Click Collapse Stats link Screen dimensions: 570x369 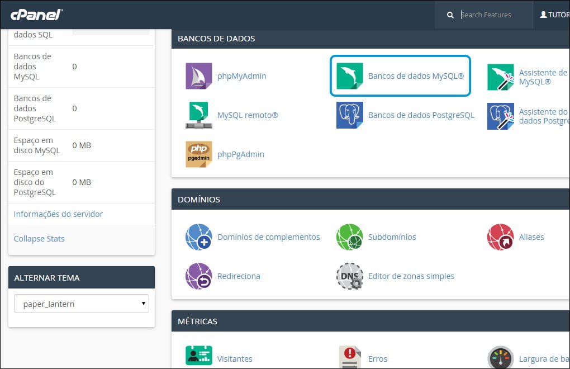(x=39, y=239)
